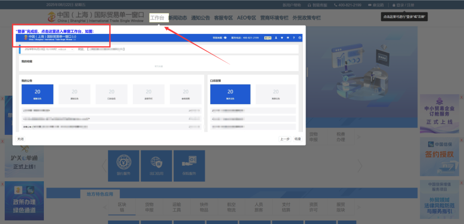Click left arrow beside 银行服务 tile
464x224 pixels.
(x=104, y=166)
